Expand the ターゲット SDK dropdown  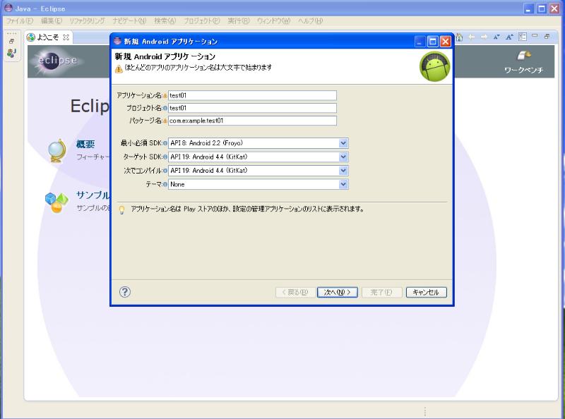pyautogui.click(x=343, y=157)
